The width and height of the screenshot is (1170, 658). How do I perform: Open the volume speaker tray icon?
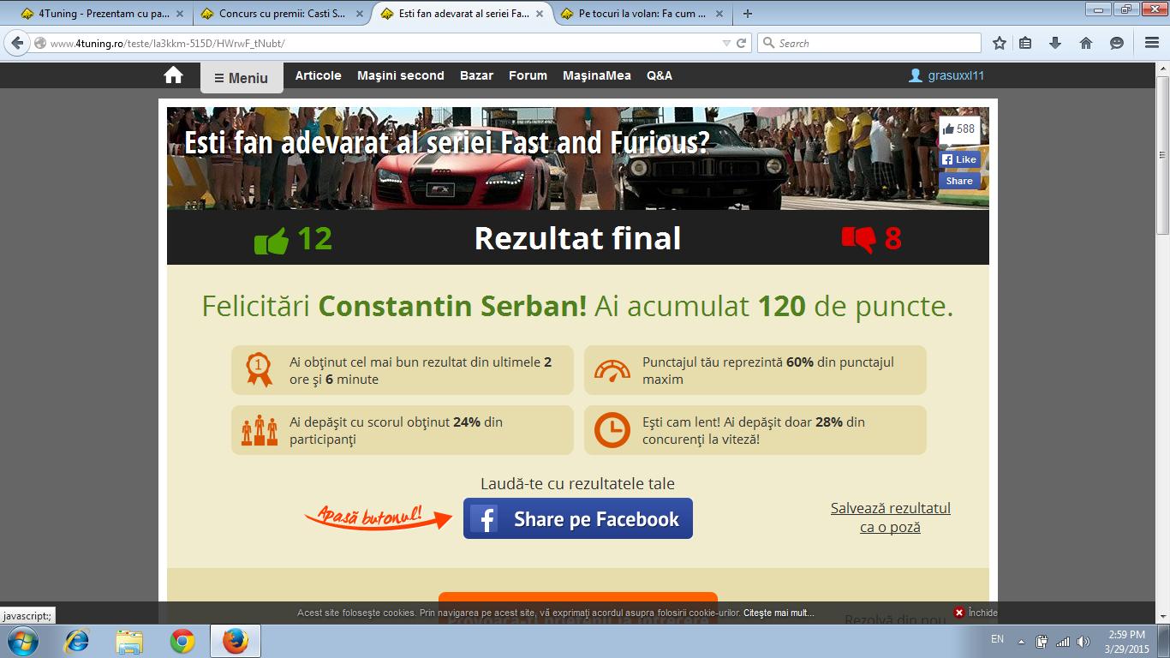click(1083, 641)
